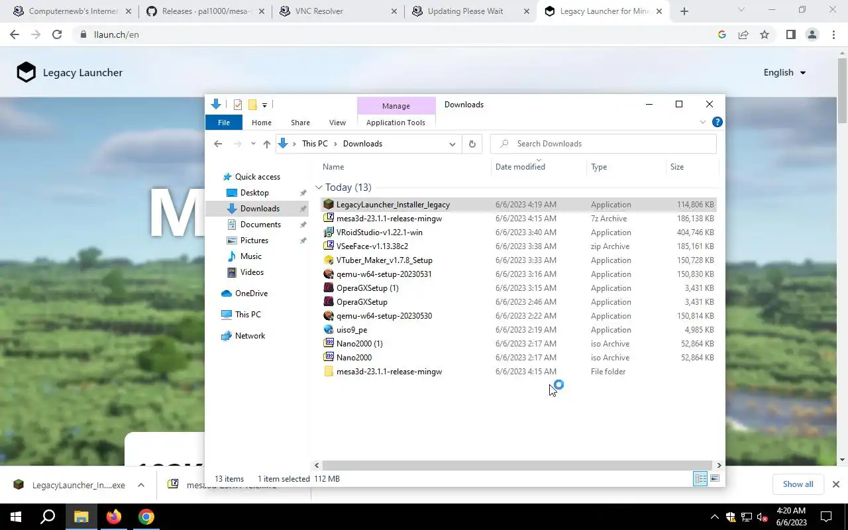This screenshot has height=530, width=848.
Task: Open This PC in navigation pane
Action: tap(248, 315)
